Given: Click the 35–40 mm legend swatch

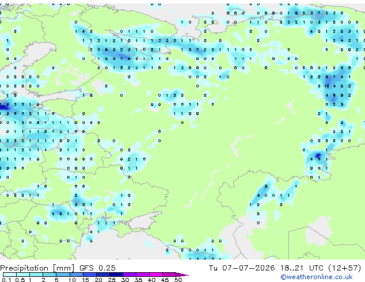Looking at the screenshot, I should 143,275.
